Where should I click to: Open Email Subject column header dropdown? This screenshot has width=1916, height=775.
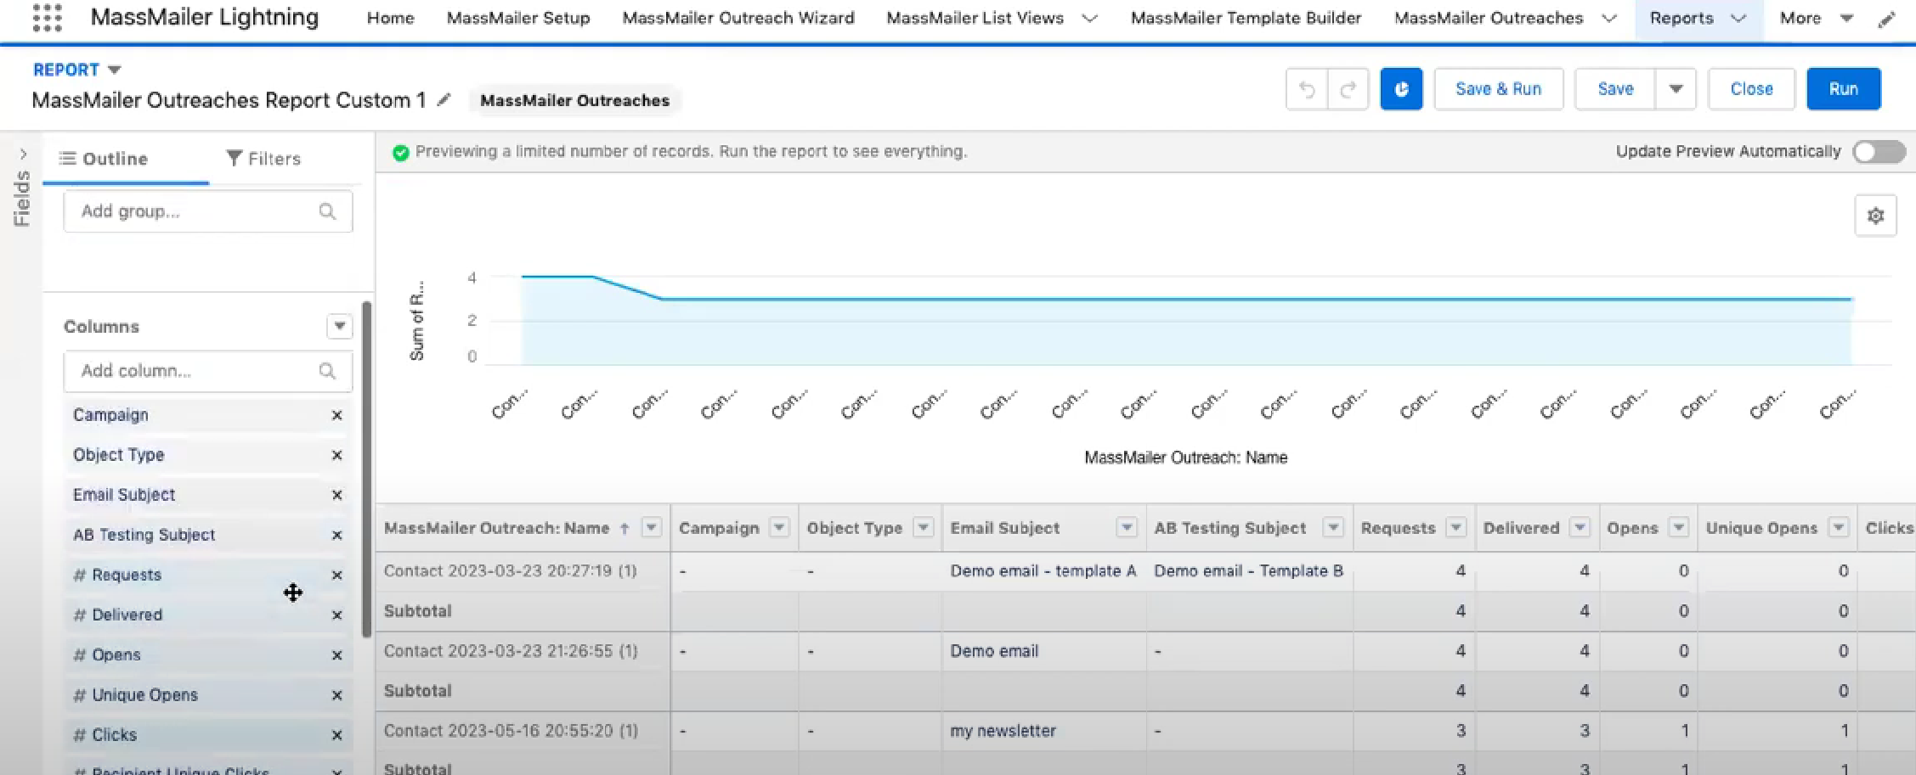[1126, 528]
